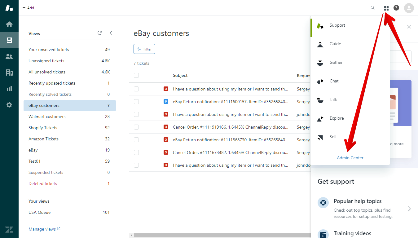Screen dimensions: 418x238
Task: Open the Organizations sidebar icon
Action: (x=9, y=73)
